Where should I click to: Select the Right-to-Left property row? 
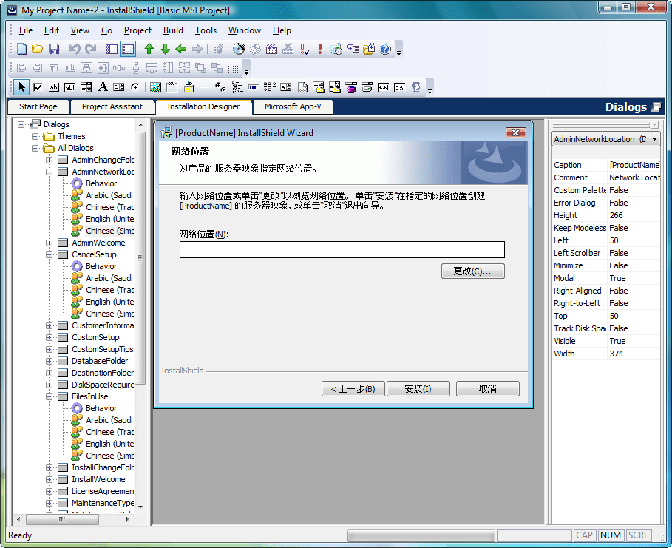[606, 304]
